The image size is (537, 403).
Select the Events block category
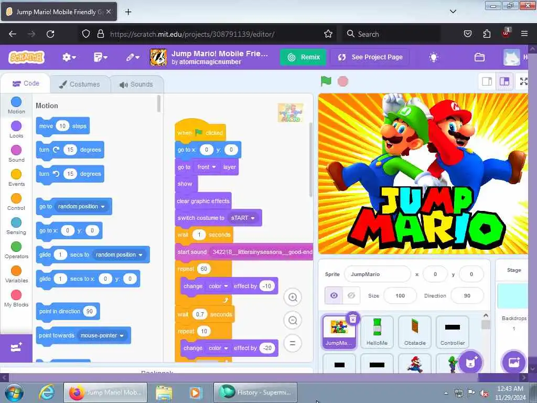pyautogui.click(x=16, y=177)
